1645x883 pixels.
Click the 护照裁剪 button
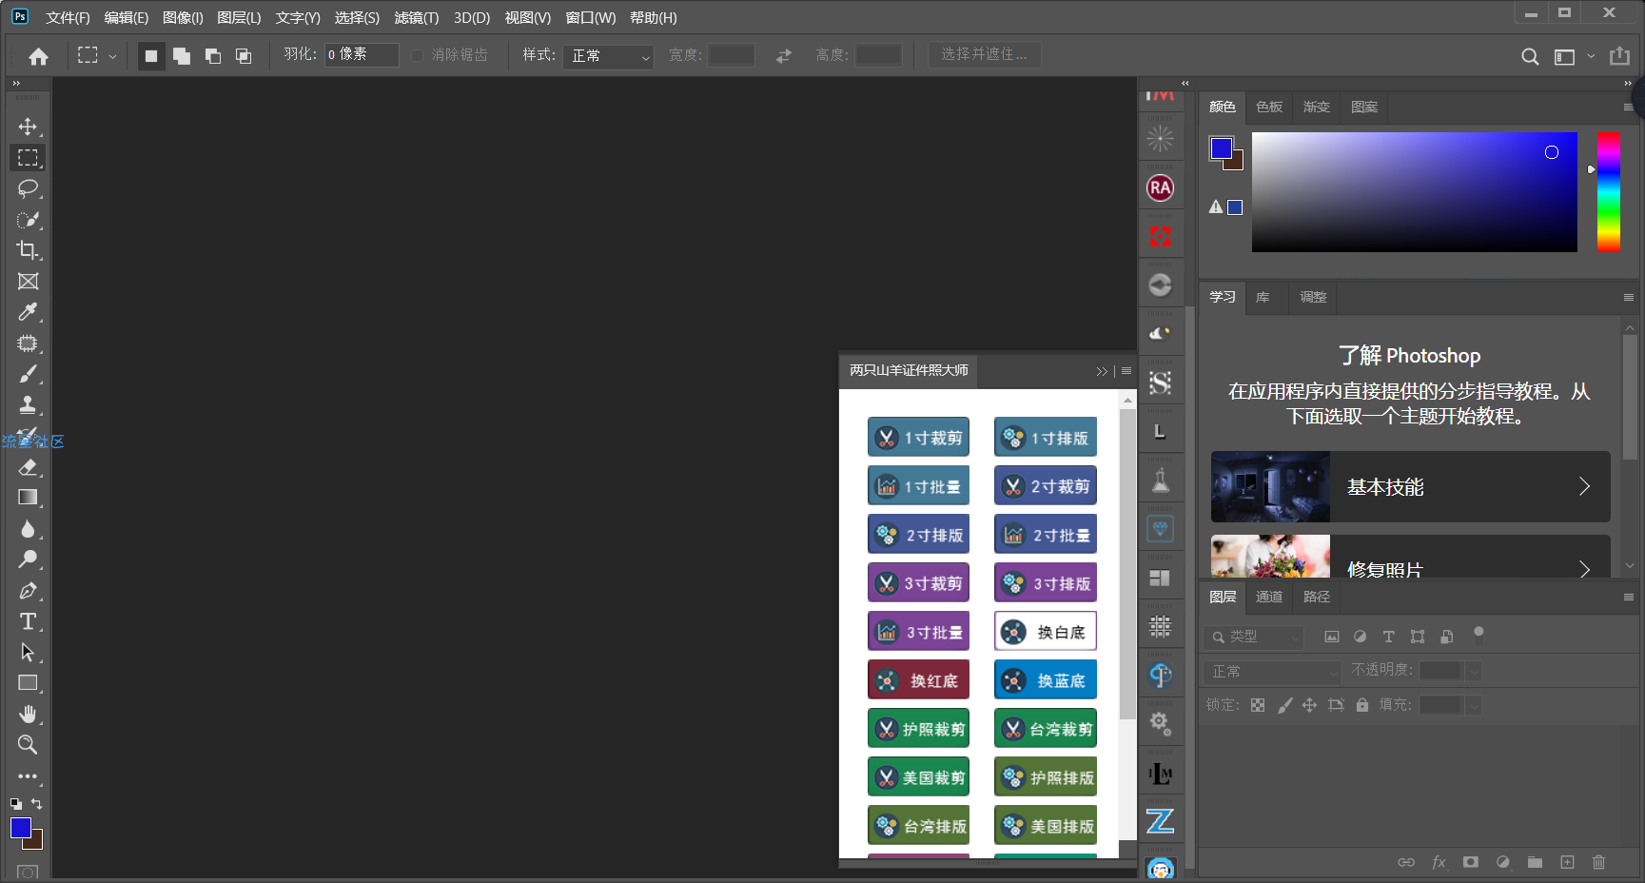(918, 728)
